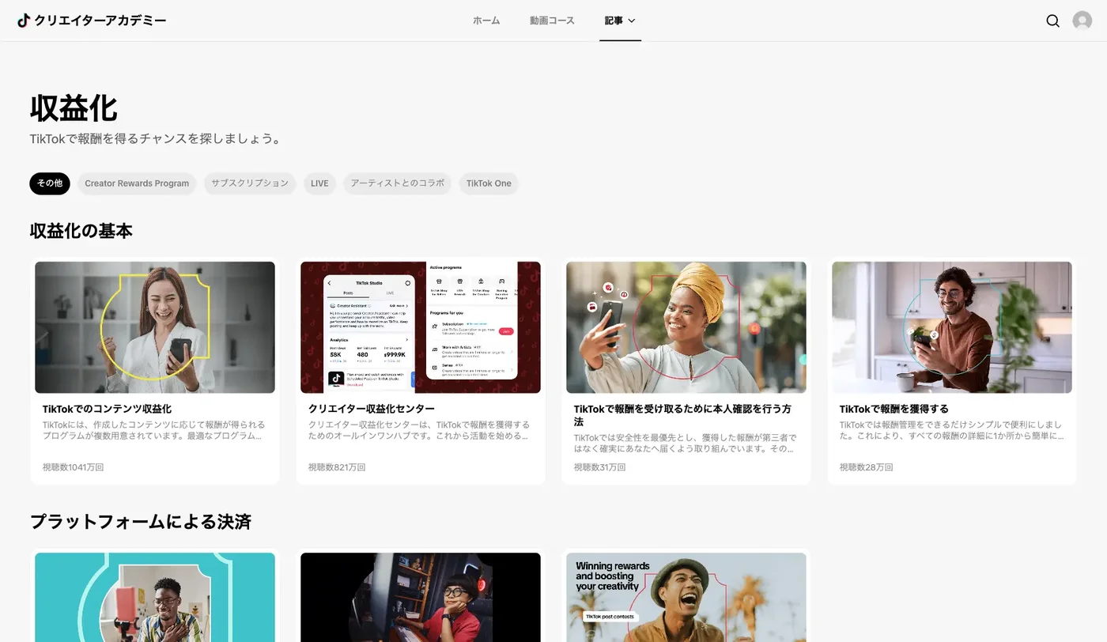
Task: Open article TikTokでのコンテンツ収益化
Action: [107, 409]
